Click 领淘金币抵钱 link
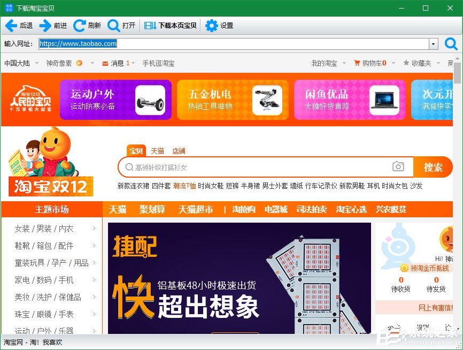 coord(429,268)
